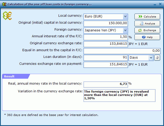164x126 pixels.
Task: Click the Annual interest rate of the F/C label
Action: tap(57, 36)
